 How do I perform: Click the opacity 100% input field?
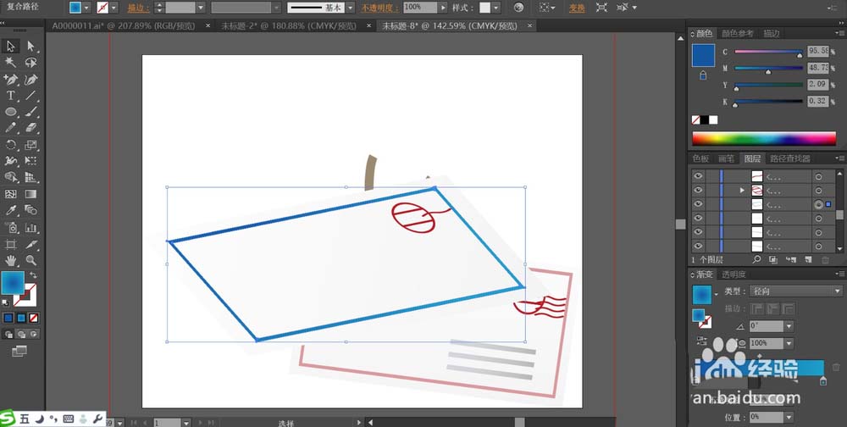[421, 8]
